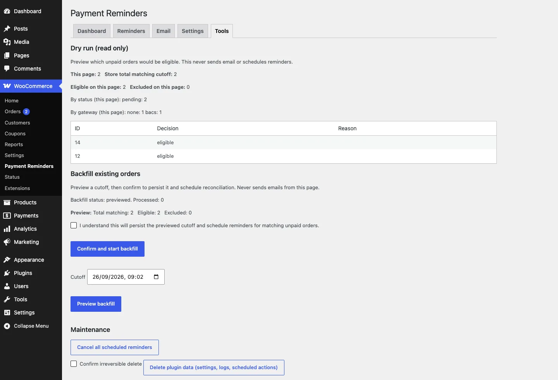
Task: Click the Decision column header
Action: point(168,128)
